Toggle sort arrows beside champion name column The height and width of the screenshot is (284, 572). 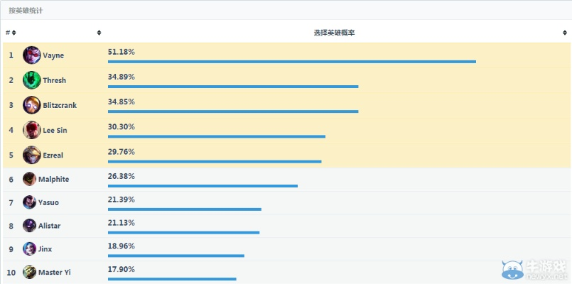(x=99, y=33)
